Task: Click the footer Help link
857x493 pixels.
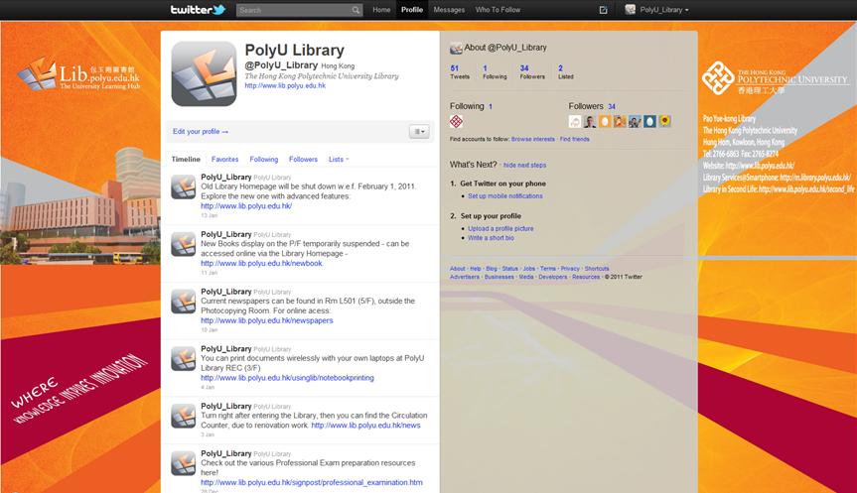Action: click(476, 269)
